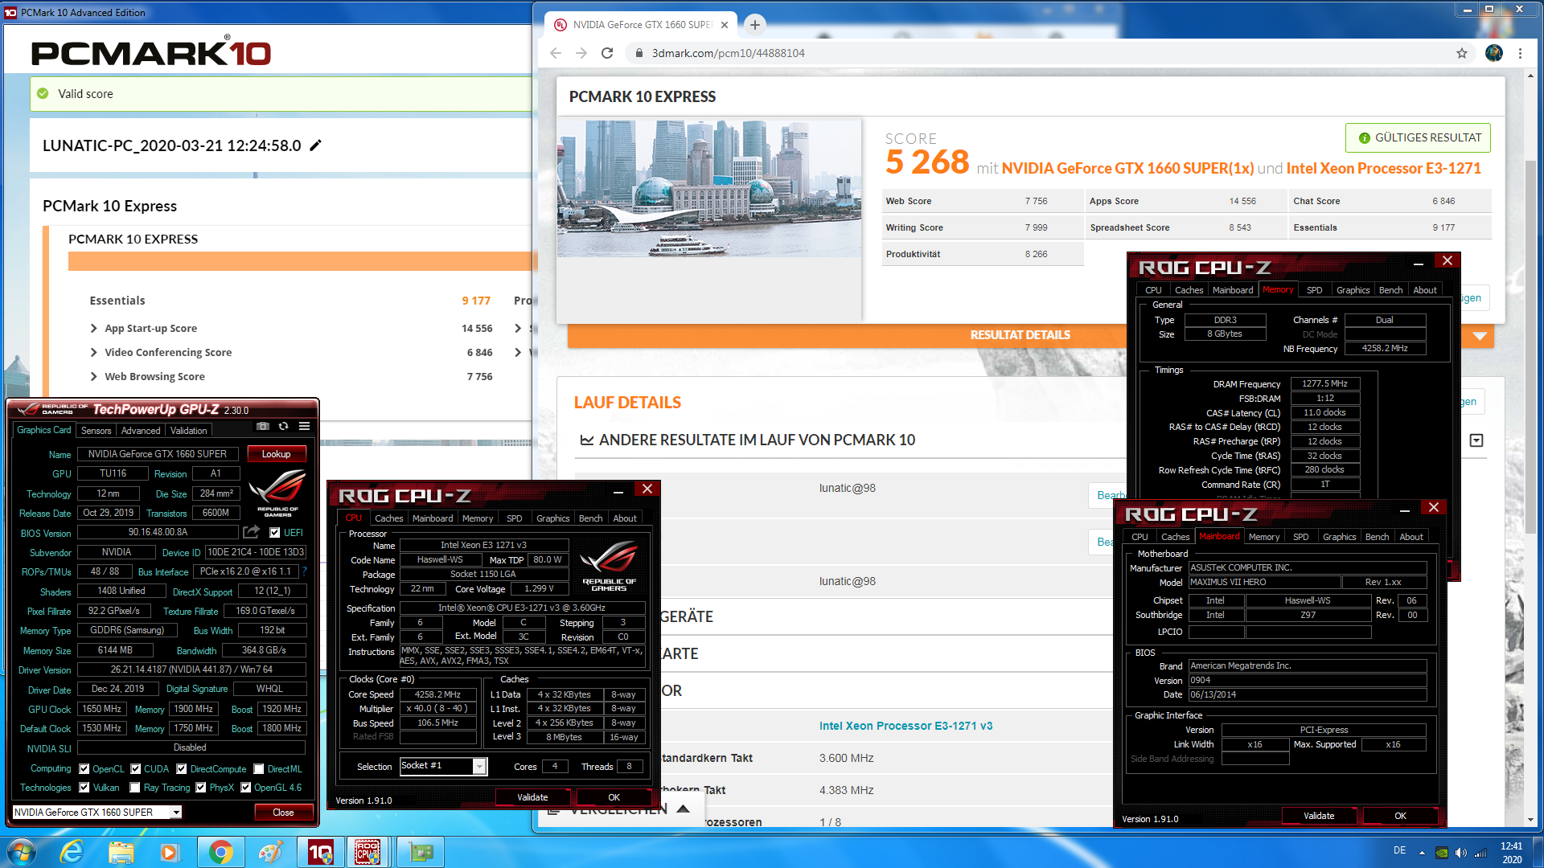Image resolution: width=1544 pixels, height=868 pixels.
Task: Click the GPU-Z Lookup button
Action: (x=277, y=454)
